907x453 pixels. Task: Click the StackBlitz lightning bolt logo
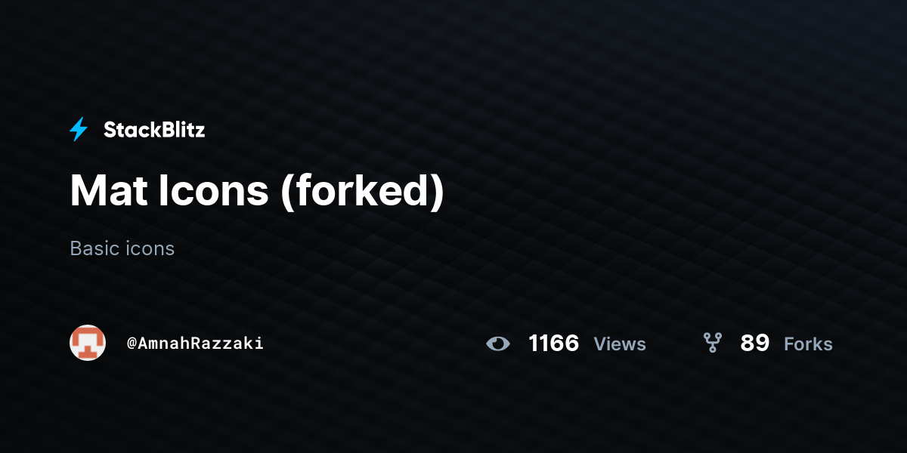click(x=79, y=130)
